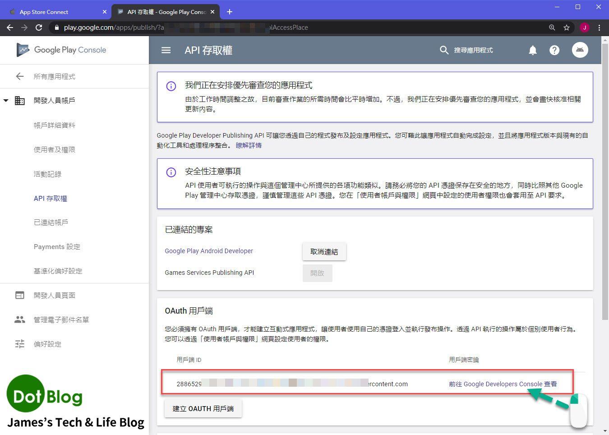Open Payments 設定 in sidebar
This screenshot has width=609, height=435.
pos(57,246)
